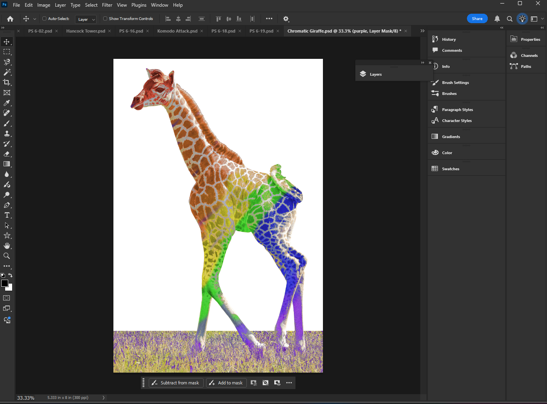Open the Move tool flyout arrow
The width and height of the screenshot is (547, 404).
tap(35, 18)
